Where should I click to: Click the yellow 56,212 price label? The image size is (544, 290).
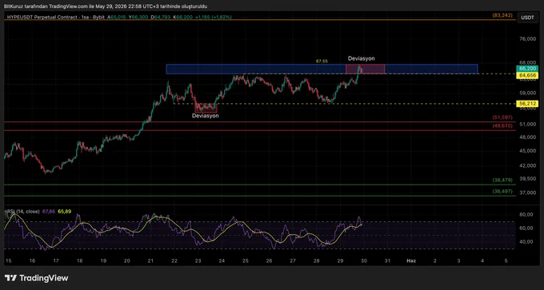tap(527, 104)
